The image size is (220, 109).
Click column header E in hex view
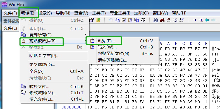[x=199, y=44]
